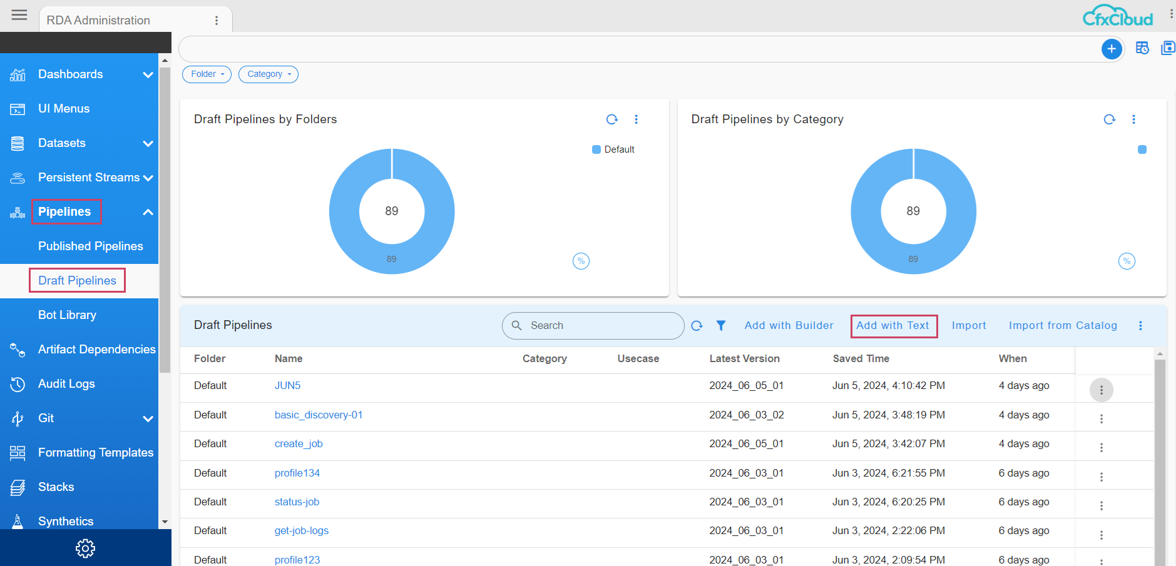Click the filter funnel icon in Draft Pipelines
The width and height of the screenshot is (1176, 566).
pyautogui.click(x=721, y=325)
